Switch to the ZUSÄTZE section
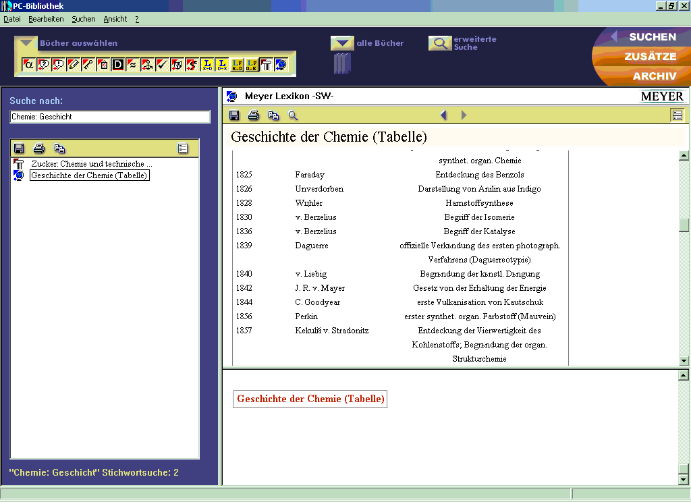The width and height of the screenshot is (691, 502). [651, 57]
